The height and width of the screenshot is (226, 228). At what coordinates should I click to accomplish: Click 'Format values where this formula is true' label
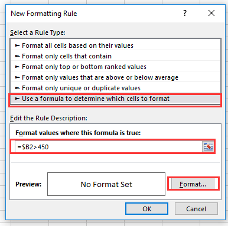point(78,133)
